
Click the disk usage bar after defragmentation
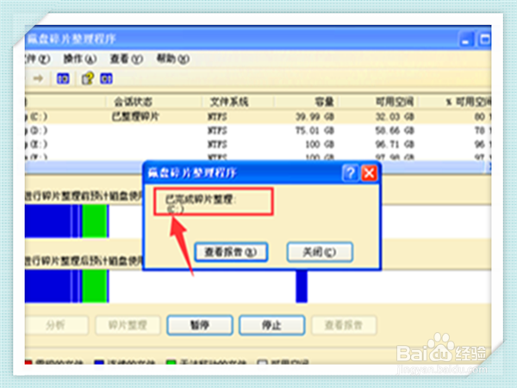click(258, 286)
